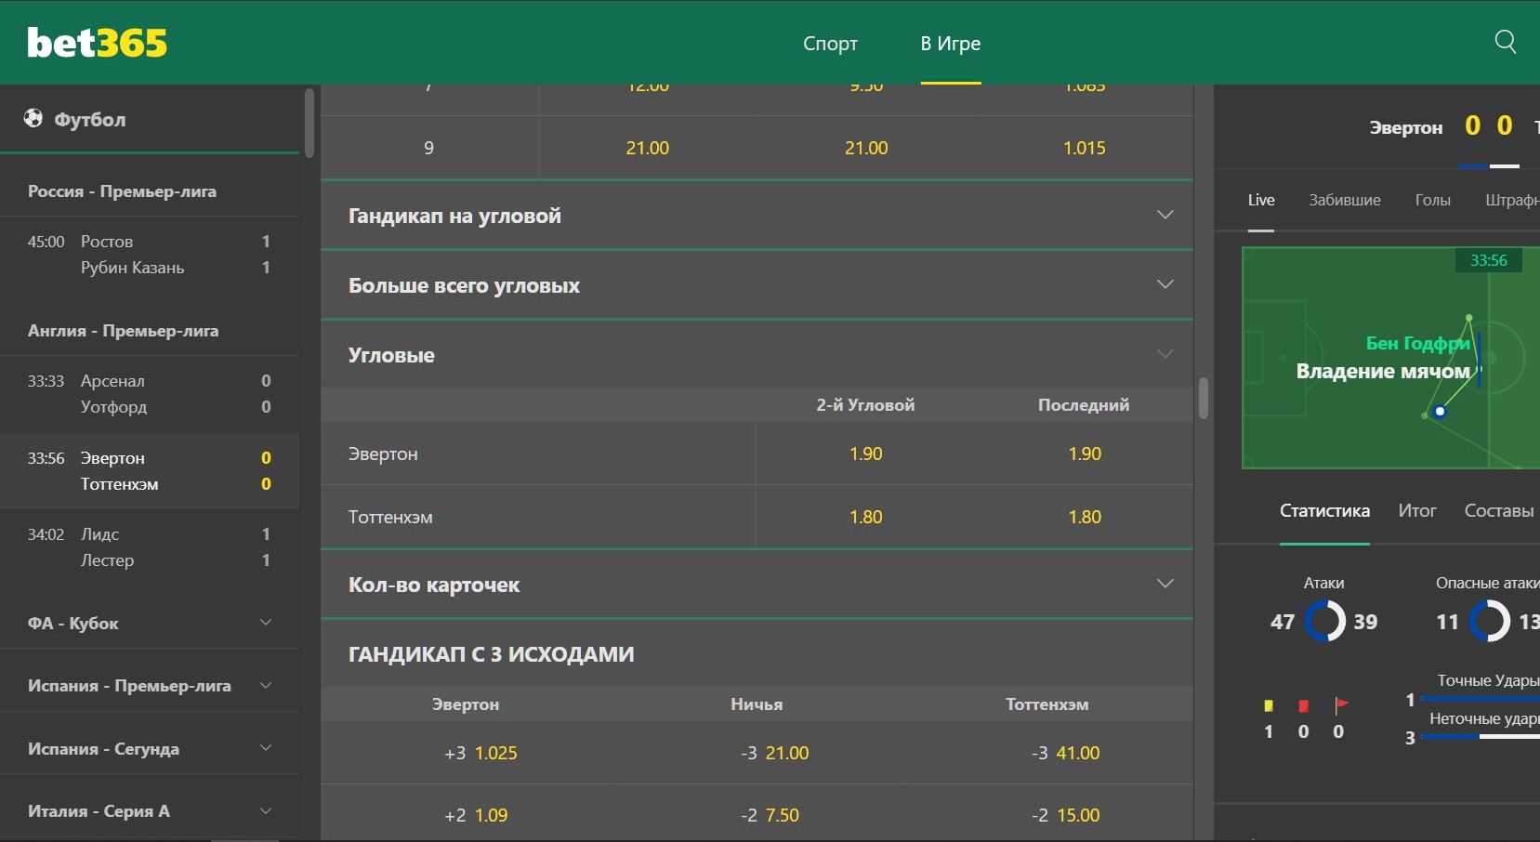Click the yellow card stat icon
The height and width of the screenshot is (842, 1540).
pyautogui.click(x=1268, y=705)
